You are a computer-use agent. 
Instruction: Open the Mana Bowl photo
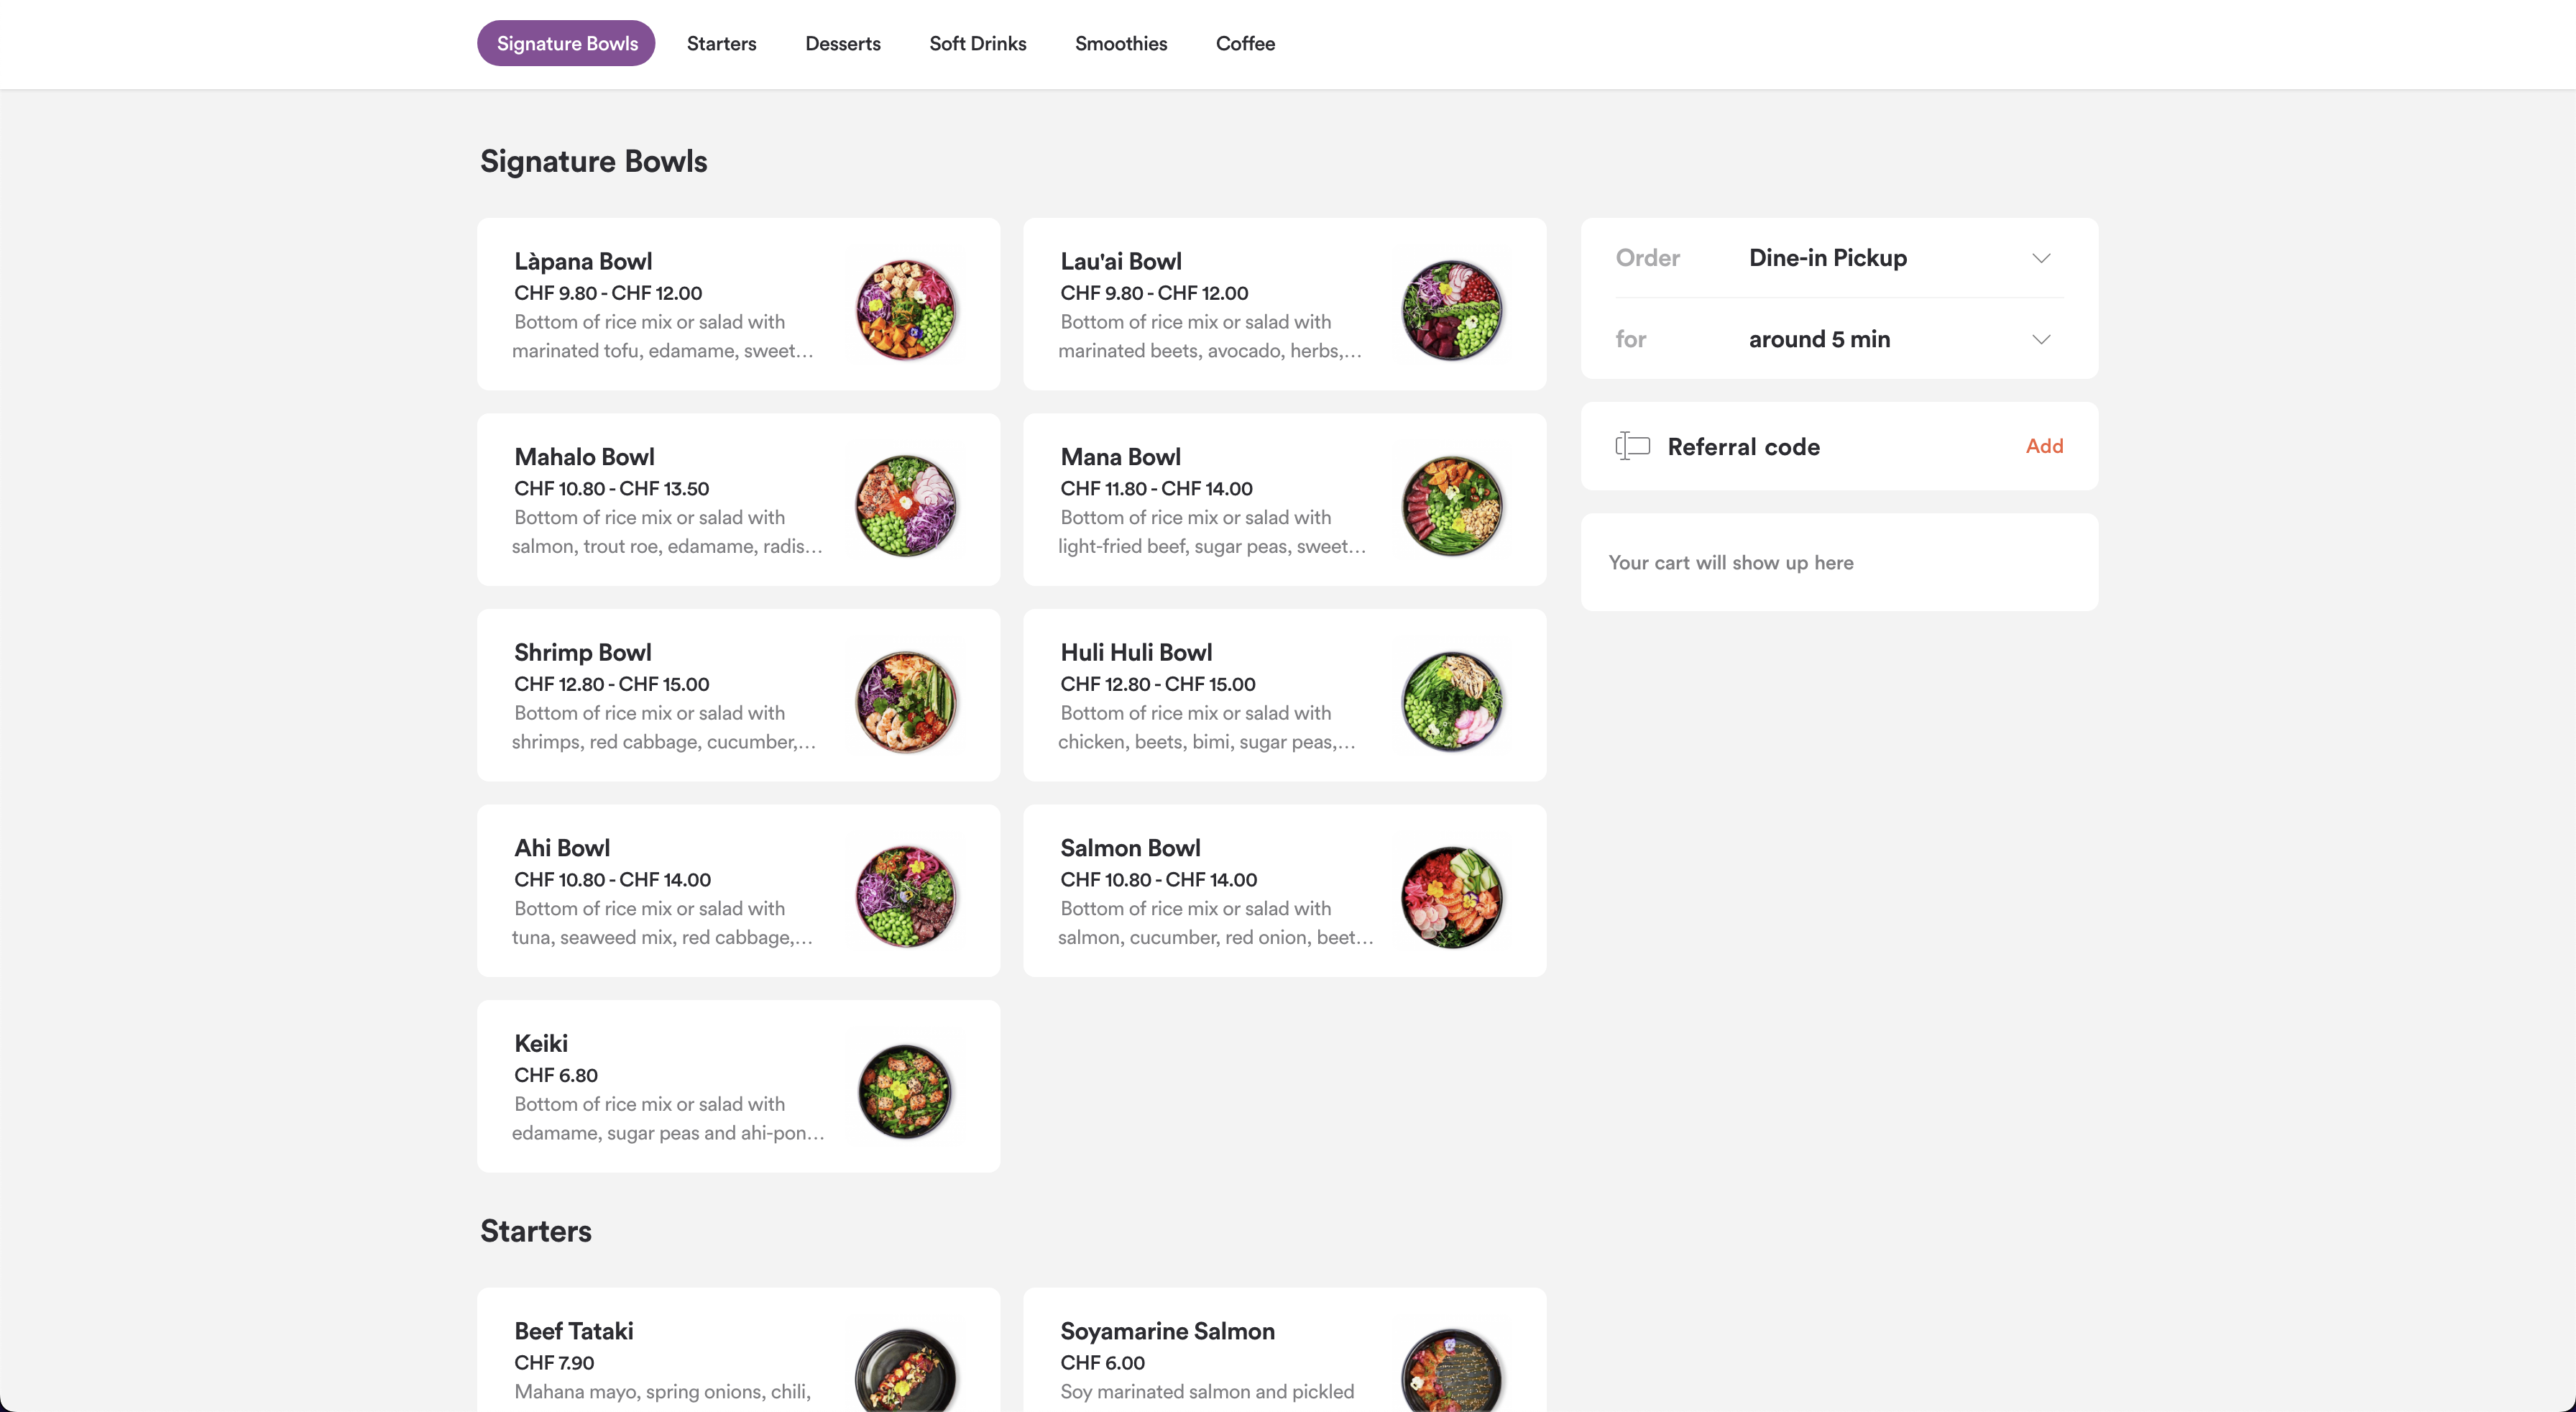click(x=1452, y=505)
